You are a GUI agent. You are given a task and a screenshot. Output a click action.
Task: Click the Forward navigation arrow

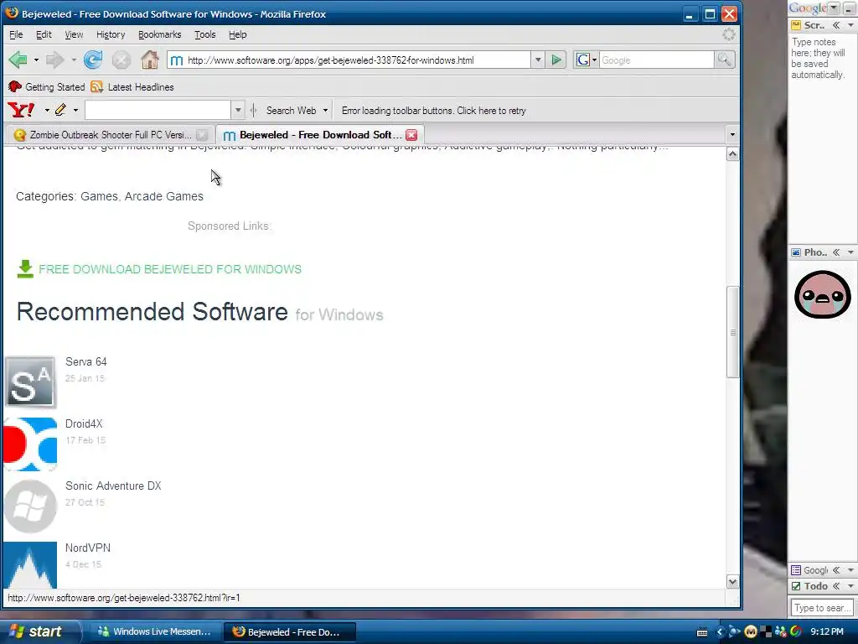(54, 60)
